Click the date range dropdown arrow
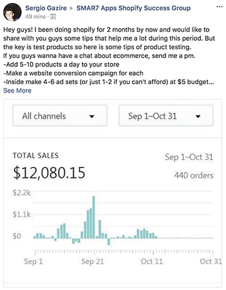 [198, 116]
